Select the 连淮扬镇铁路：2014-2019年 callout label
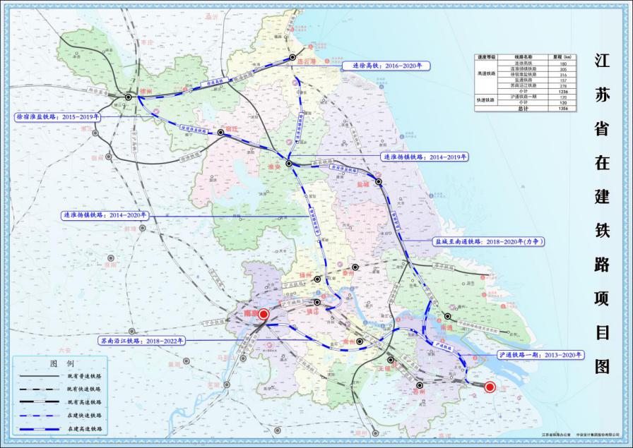633x448 pixels. click(x=424, y=156)
